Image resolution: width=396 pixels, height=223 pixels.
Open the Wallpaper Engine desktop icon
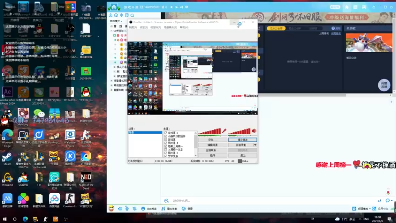coord(70,138)
